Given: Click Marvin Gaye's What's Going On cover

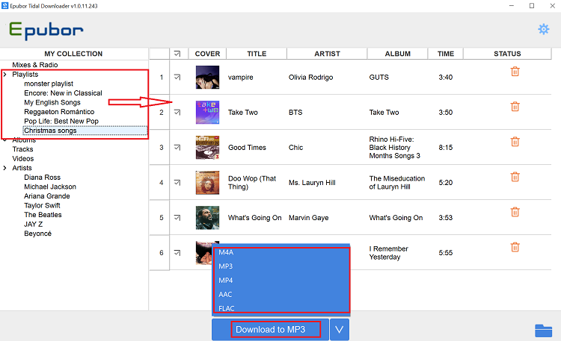Looking at the screenshot, I should tap(207, 217).
